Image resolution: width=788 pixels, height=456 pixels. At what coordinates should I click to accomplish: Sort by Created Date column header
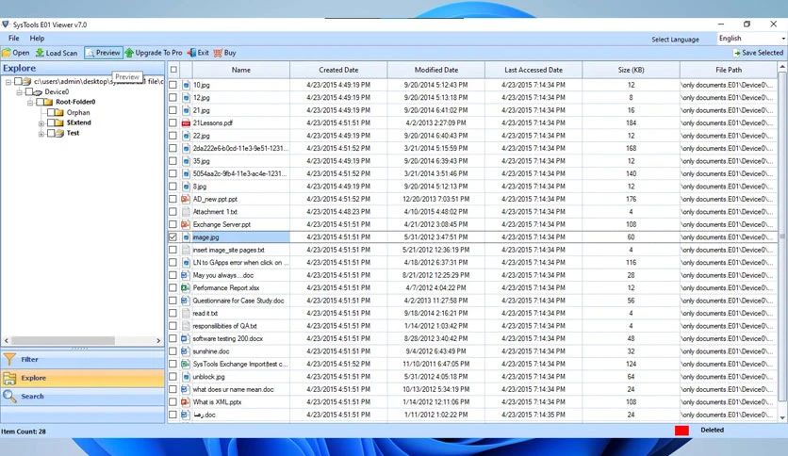click(x=338, y=70)
